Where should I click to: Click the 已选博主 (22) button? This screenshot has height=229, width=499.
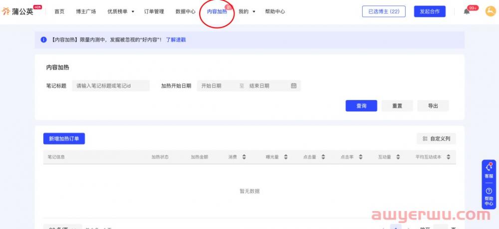tap(384, 11)
